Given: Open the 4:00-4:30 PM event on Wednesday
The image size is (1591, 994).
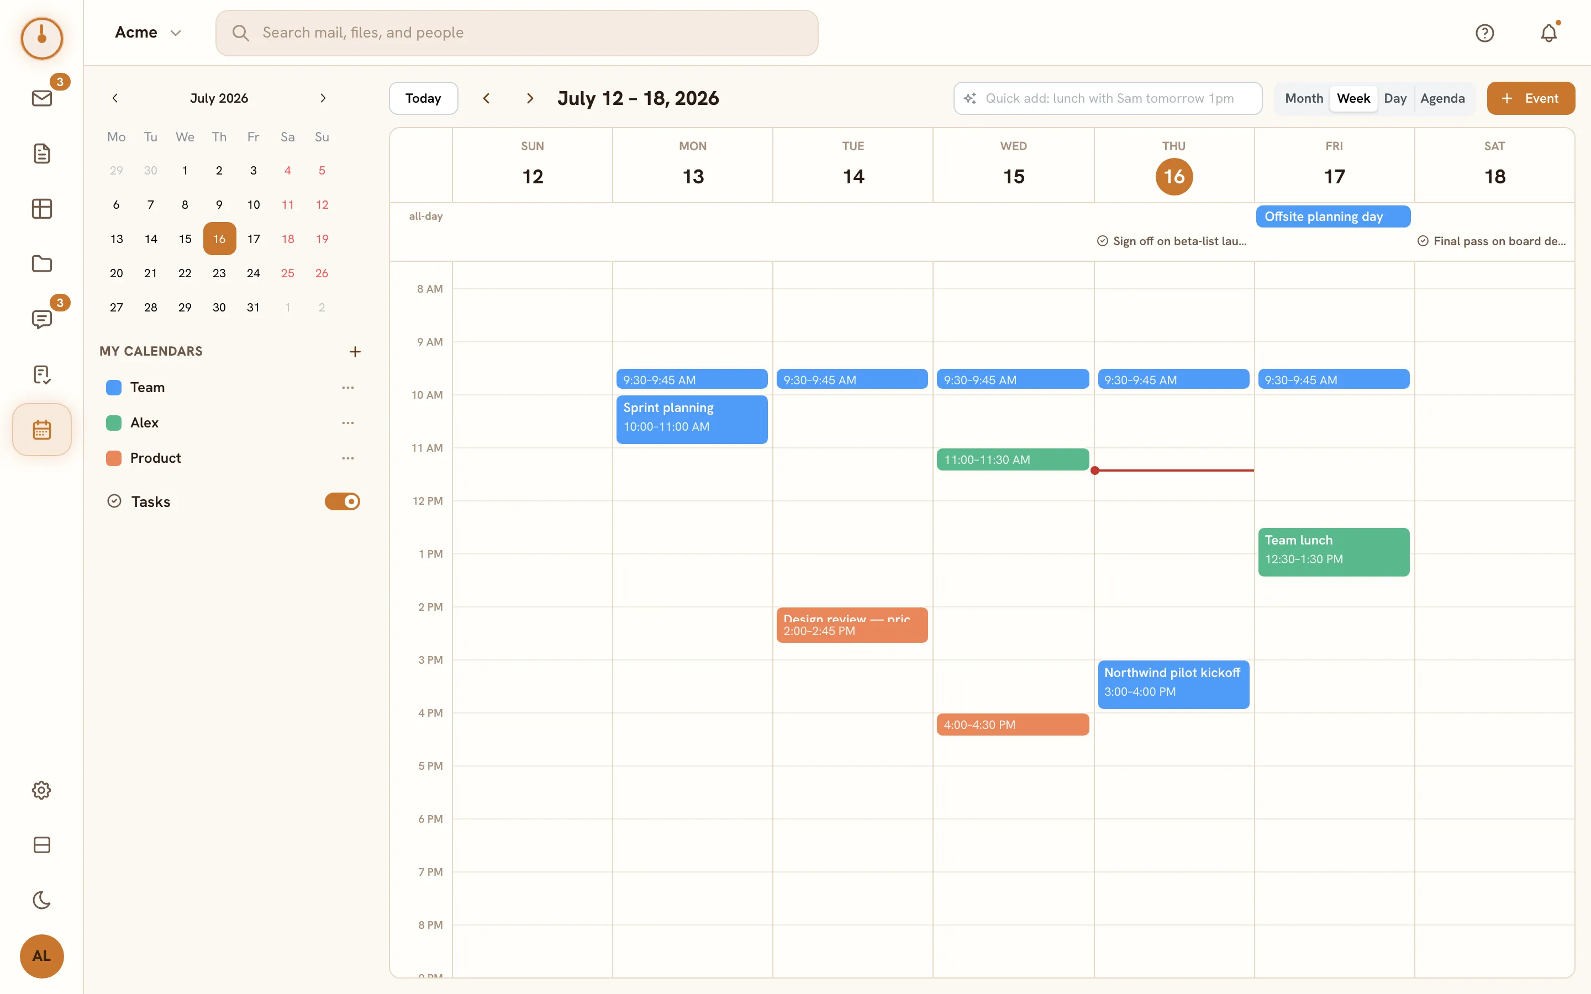Looking at the screenshot, I should 1013,725.
